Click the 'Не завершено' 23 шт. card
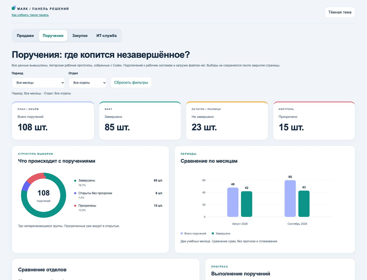This screenshot has height=280, width=367. click(227, 121)
